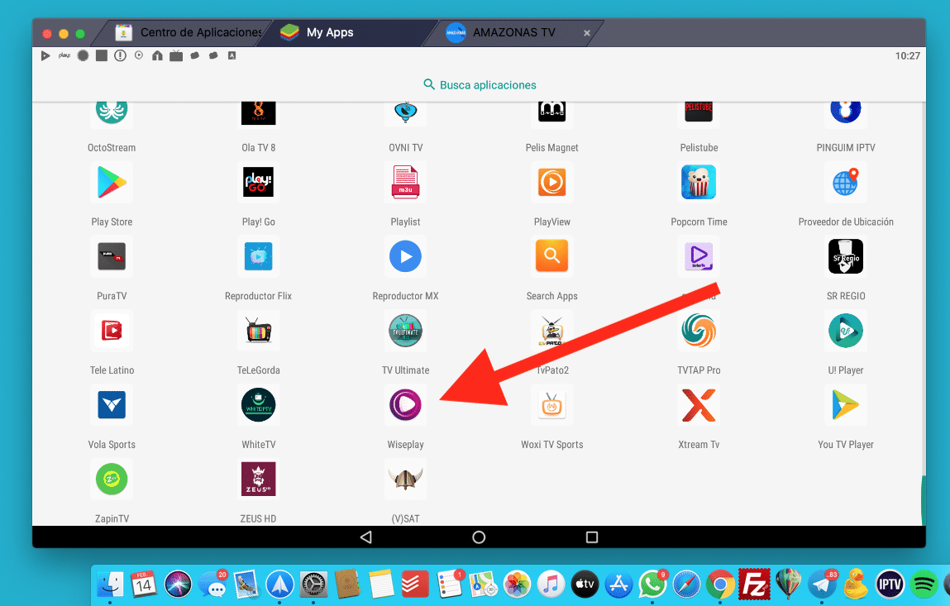Open the ZEUS HD app

[258, 480]
